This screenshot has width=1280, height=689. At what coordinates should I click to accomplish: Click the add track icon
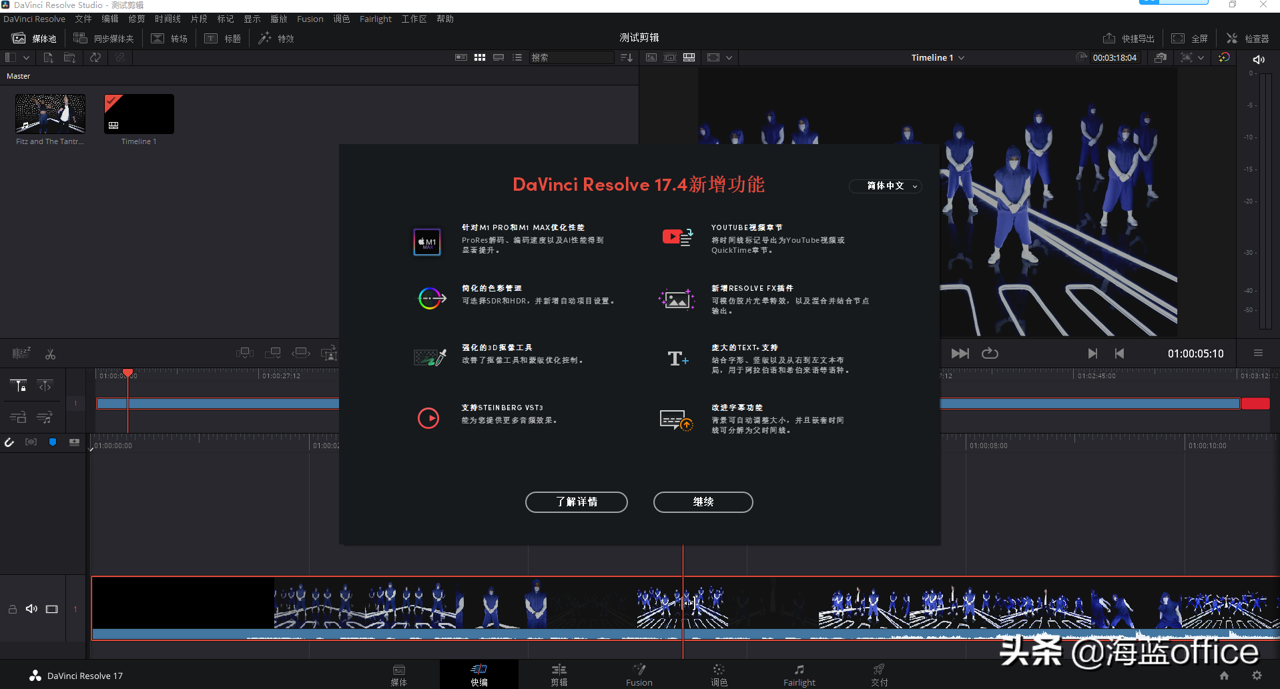coord(74,442)
